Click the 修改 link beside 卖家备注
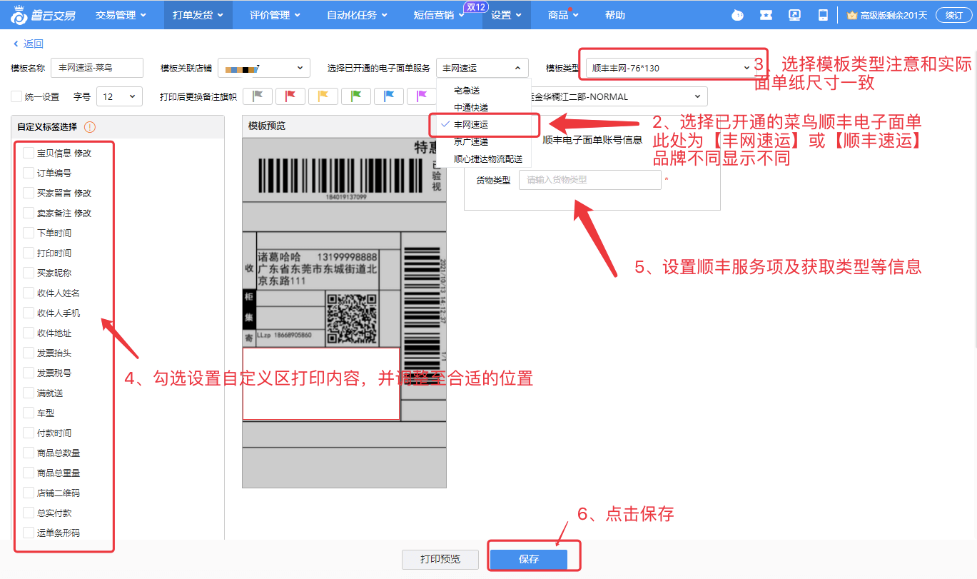The height and width of the screenshot is (579, 977). click(x=83, y=213)
